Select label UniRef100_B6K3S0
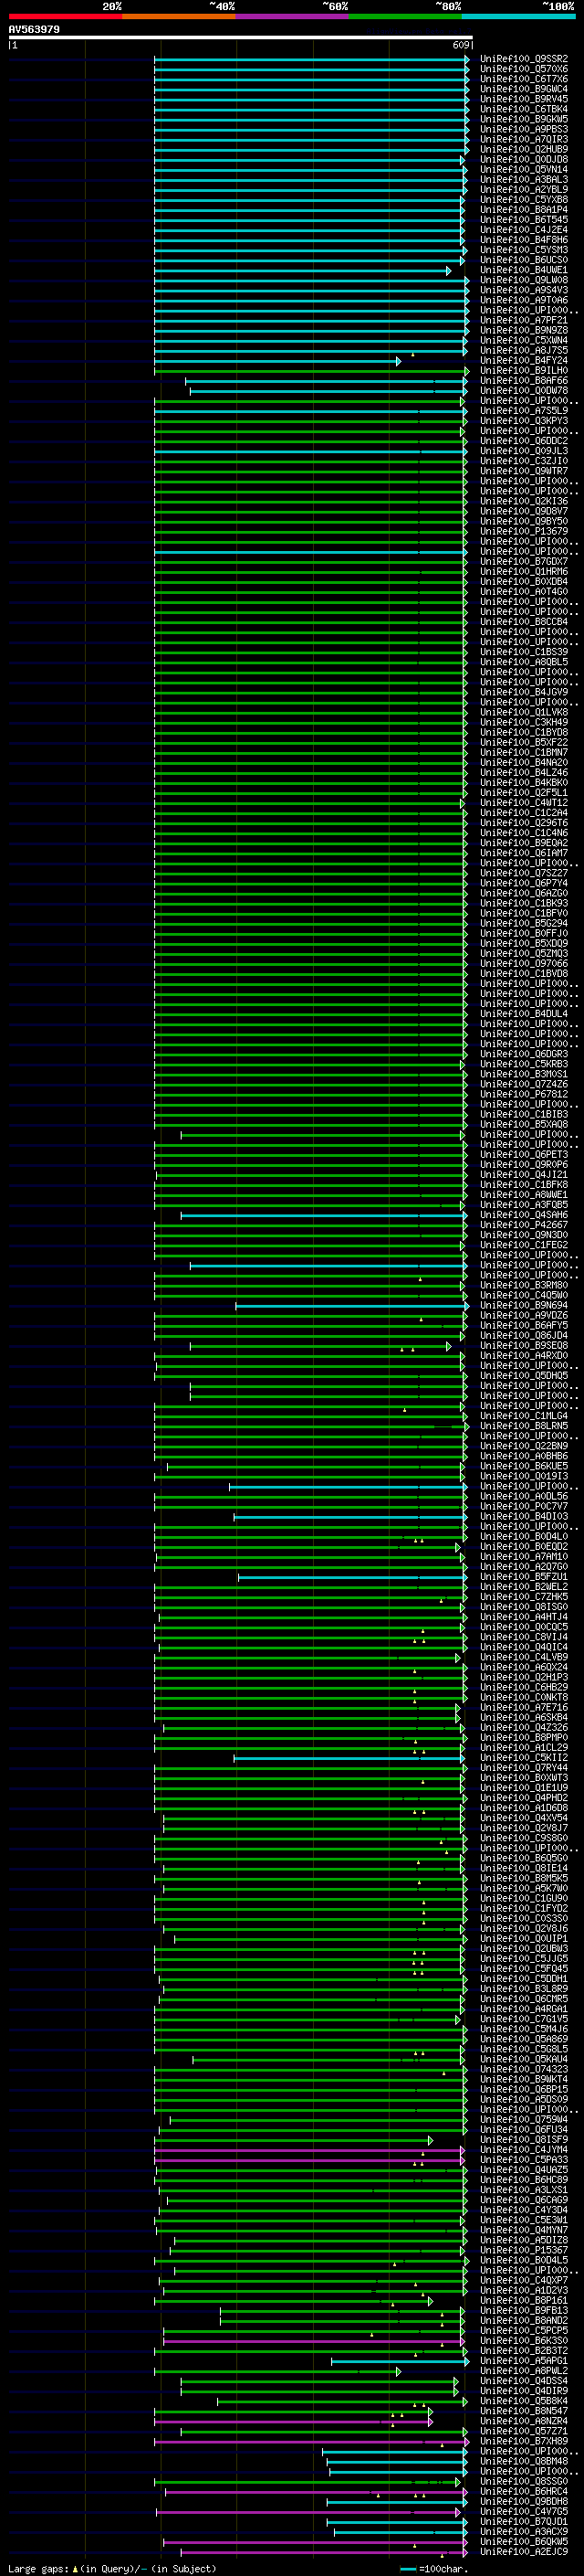 click(x=524, y=2340)
